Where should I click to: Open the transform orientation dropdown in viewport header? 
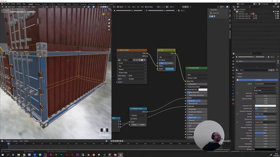tap(47, 7)
